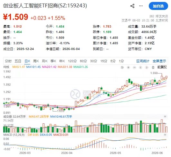This screenshot has height=157, width=171.
Task: Toggle the candlestick style icon beside 前复权
Action: pyautogui.click(x=153, y=68)
